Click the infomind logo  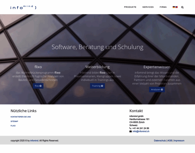click(23, 7)
